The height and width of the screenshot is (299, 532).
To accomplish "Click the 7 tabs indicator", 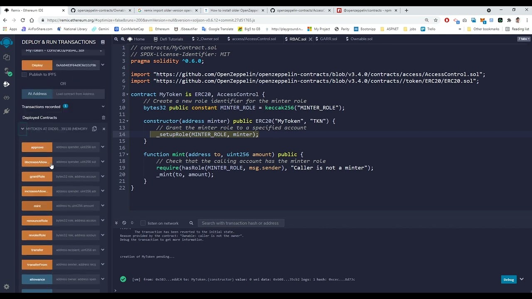I will [x=523, y=39].
